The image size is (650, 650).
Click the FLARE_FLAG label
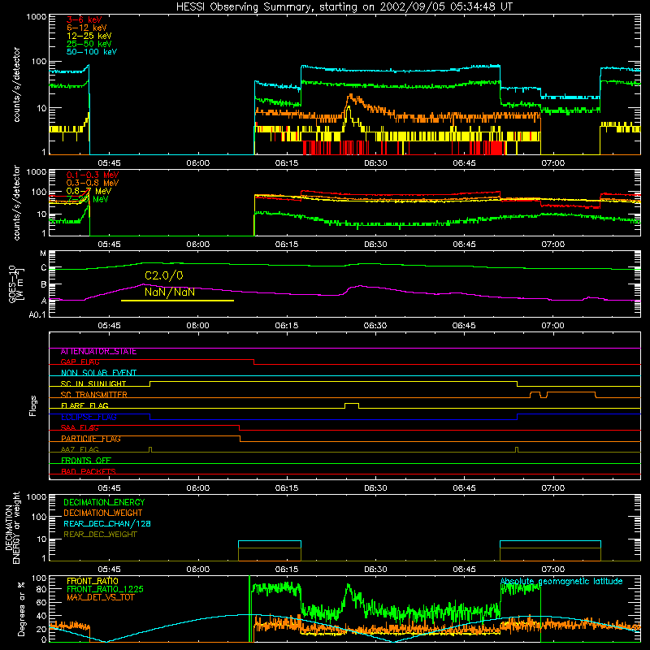click(84, 405)
